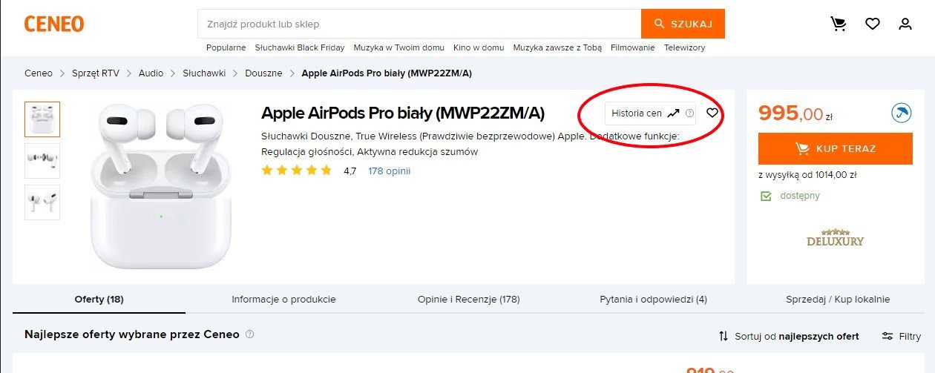Click the question mark next to Historia cen
The width and height of the screenshot is (935, 373).
point(689,113)
